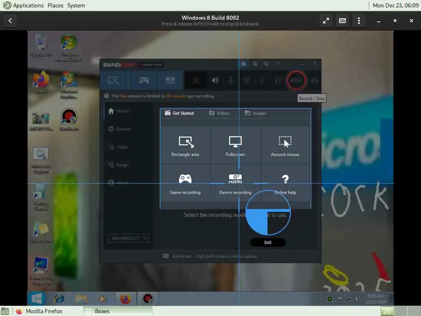
Task: Start recording with the red REC button
Action: [x=296, y=80]
